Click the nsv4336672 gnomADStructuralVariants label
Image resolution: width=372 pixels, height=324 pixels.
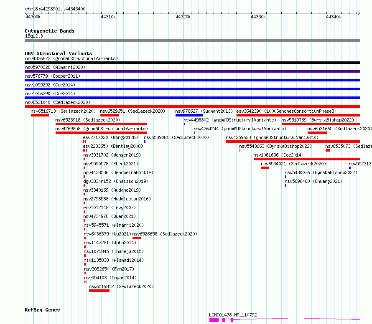71,58
